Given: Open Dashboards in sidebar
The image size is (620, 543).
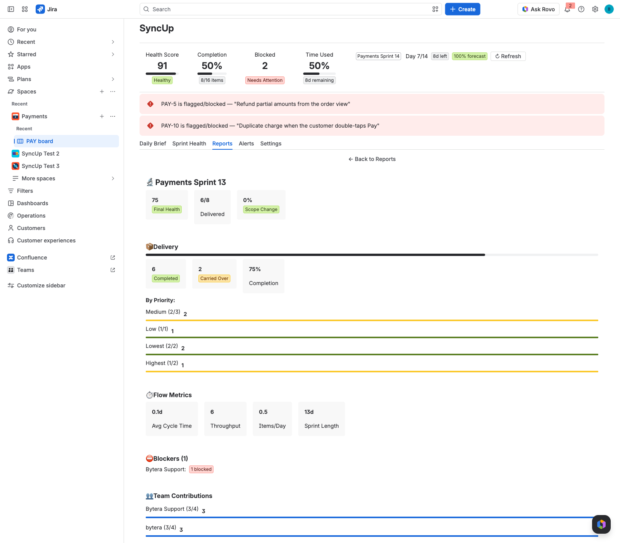Looking at the screenshot, I should (62, 203).
